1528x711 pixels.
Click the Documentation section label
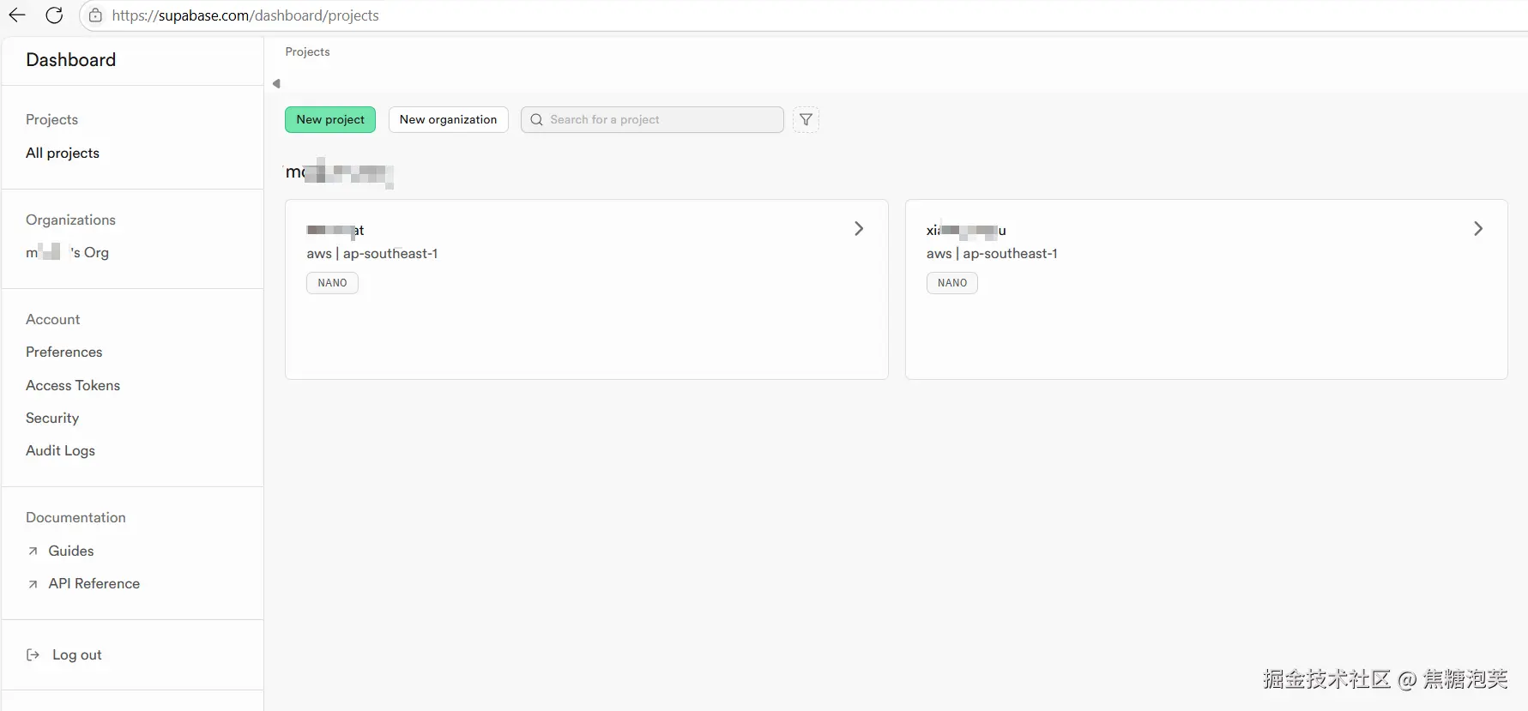click(x=75, y=517)
